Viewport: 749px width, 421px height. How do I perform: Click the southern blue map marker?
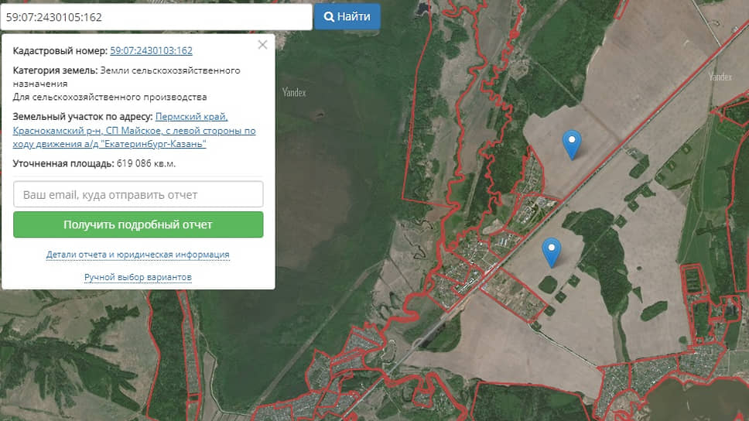coord(551,252)
